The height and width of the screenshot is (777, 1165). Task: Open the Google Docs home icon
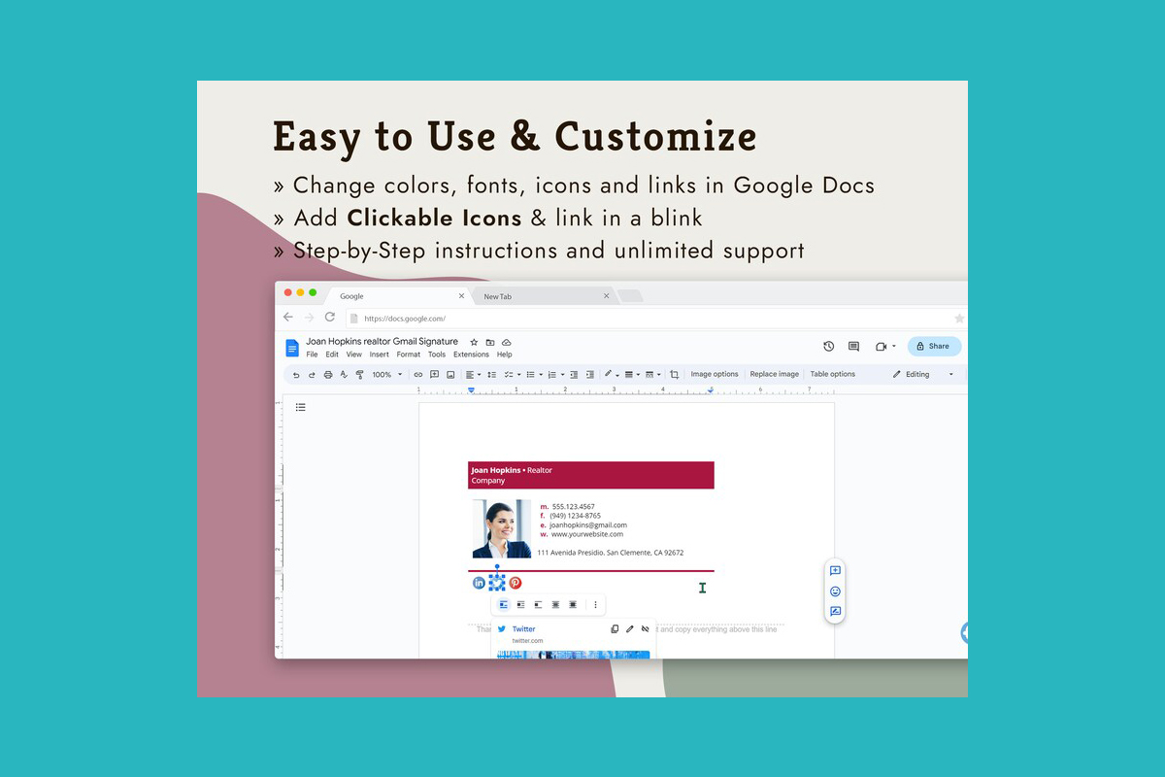[292, 348]
